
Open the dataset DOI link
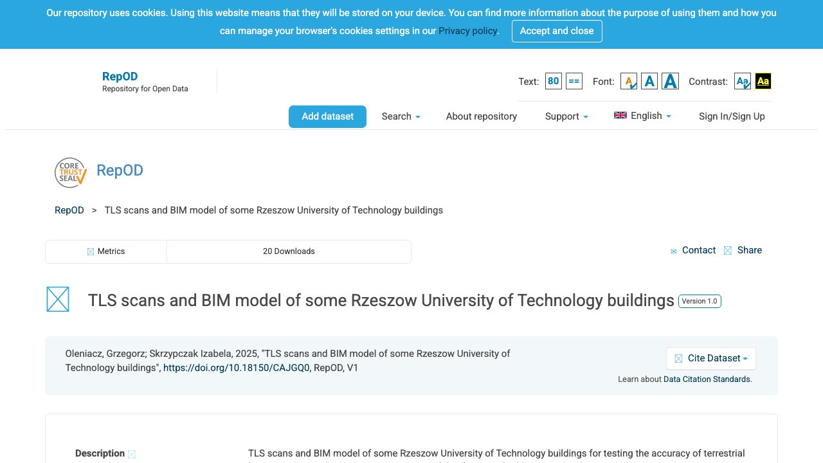pyautogui.click(x=237, y=368)
